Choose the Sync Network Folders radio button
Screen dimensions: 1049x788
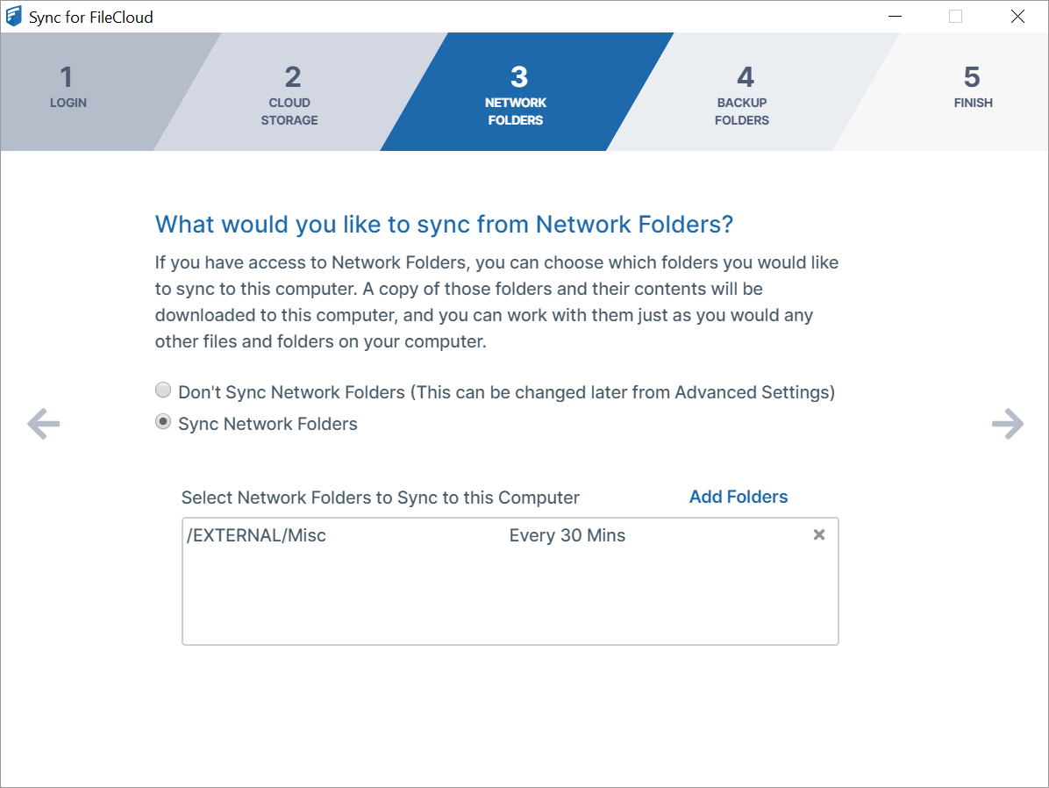tap(163, 422)
